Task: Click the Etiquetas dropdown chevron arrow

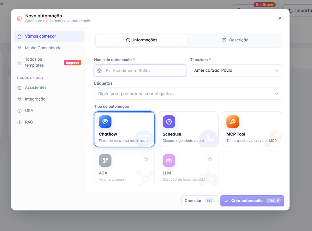Action: coord(277,94)
